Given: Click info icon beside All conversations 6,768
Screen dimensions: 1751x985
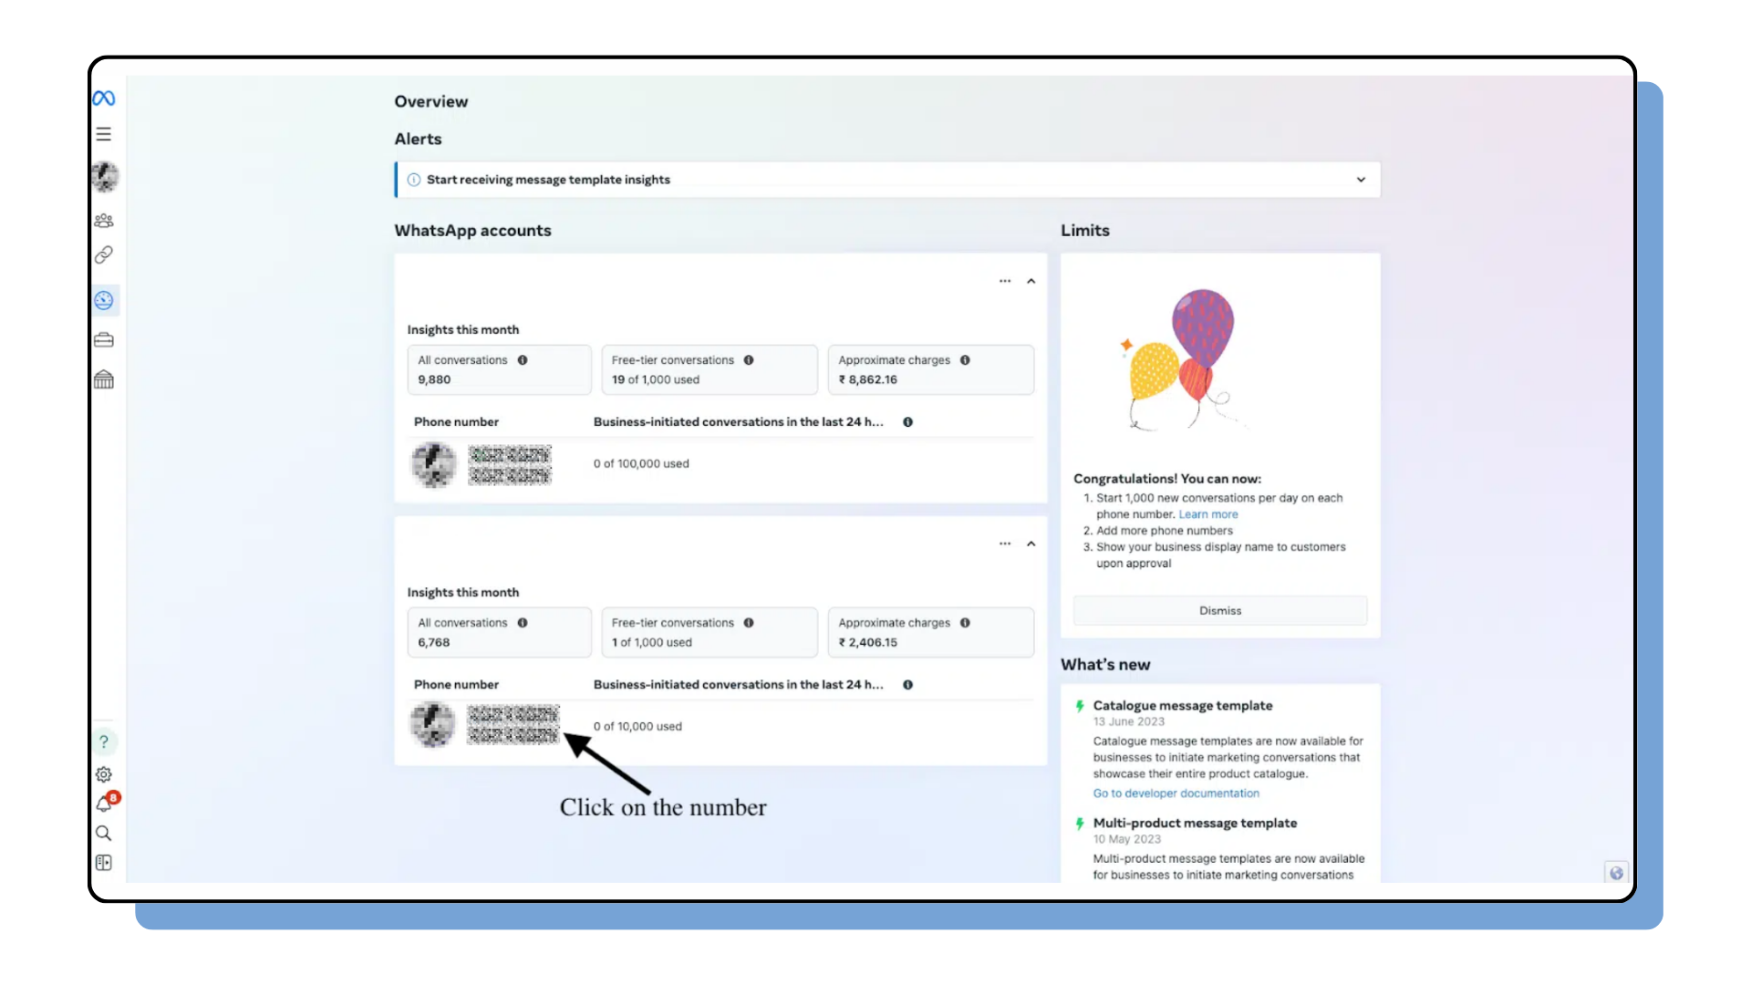Looking at the screenshot, I should pos(523,623).
